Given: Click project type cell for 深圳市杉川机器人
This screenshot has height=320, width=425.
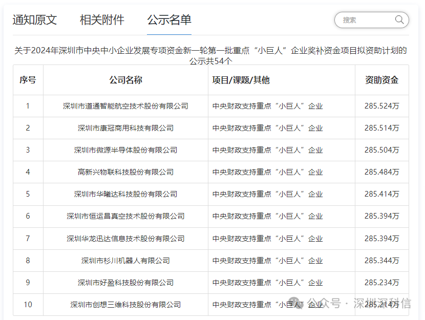Looking at the screenshot, I should pyautogui.click(x=281, y=261).
